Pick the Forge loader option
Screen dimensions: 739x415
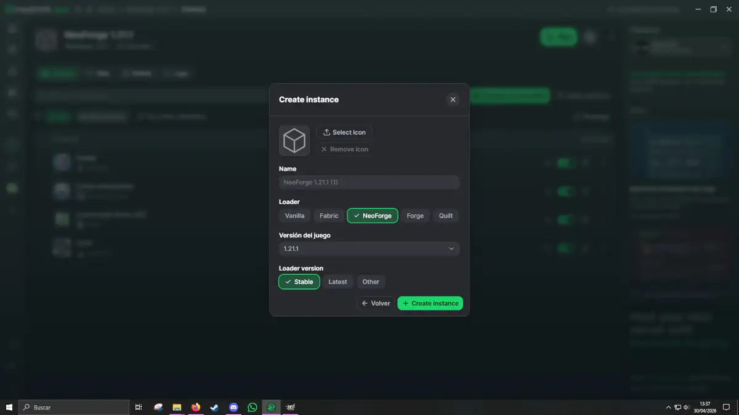415,216
